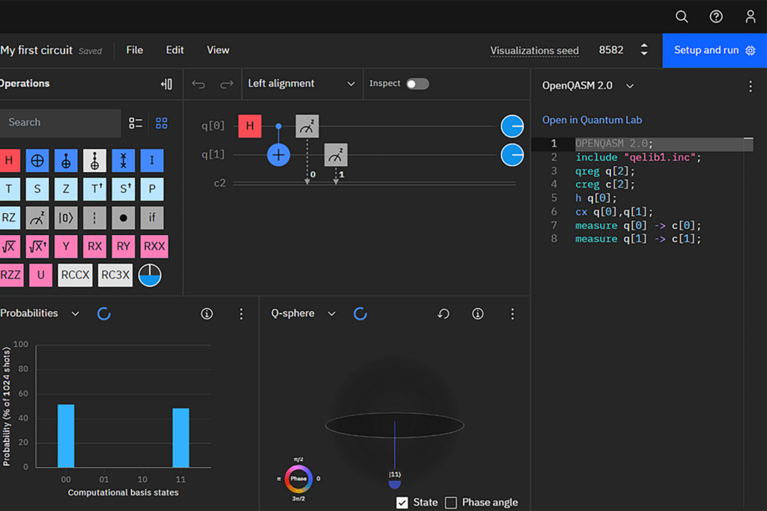Select the RCCX gate
Image resolution: width=767 pixels, height=511 pixels.
point(76,275)
